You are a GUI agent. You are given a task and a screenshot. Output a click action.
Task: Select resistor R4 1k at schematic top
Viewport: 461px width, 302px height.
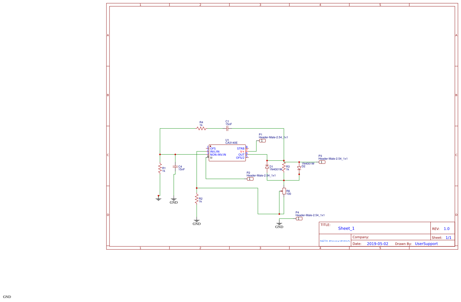tap(201, 129)
